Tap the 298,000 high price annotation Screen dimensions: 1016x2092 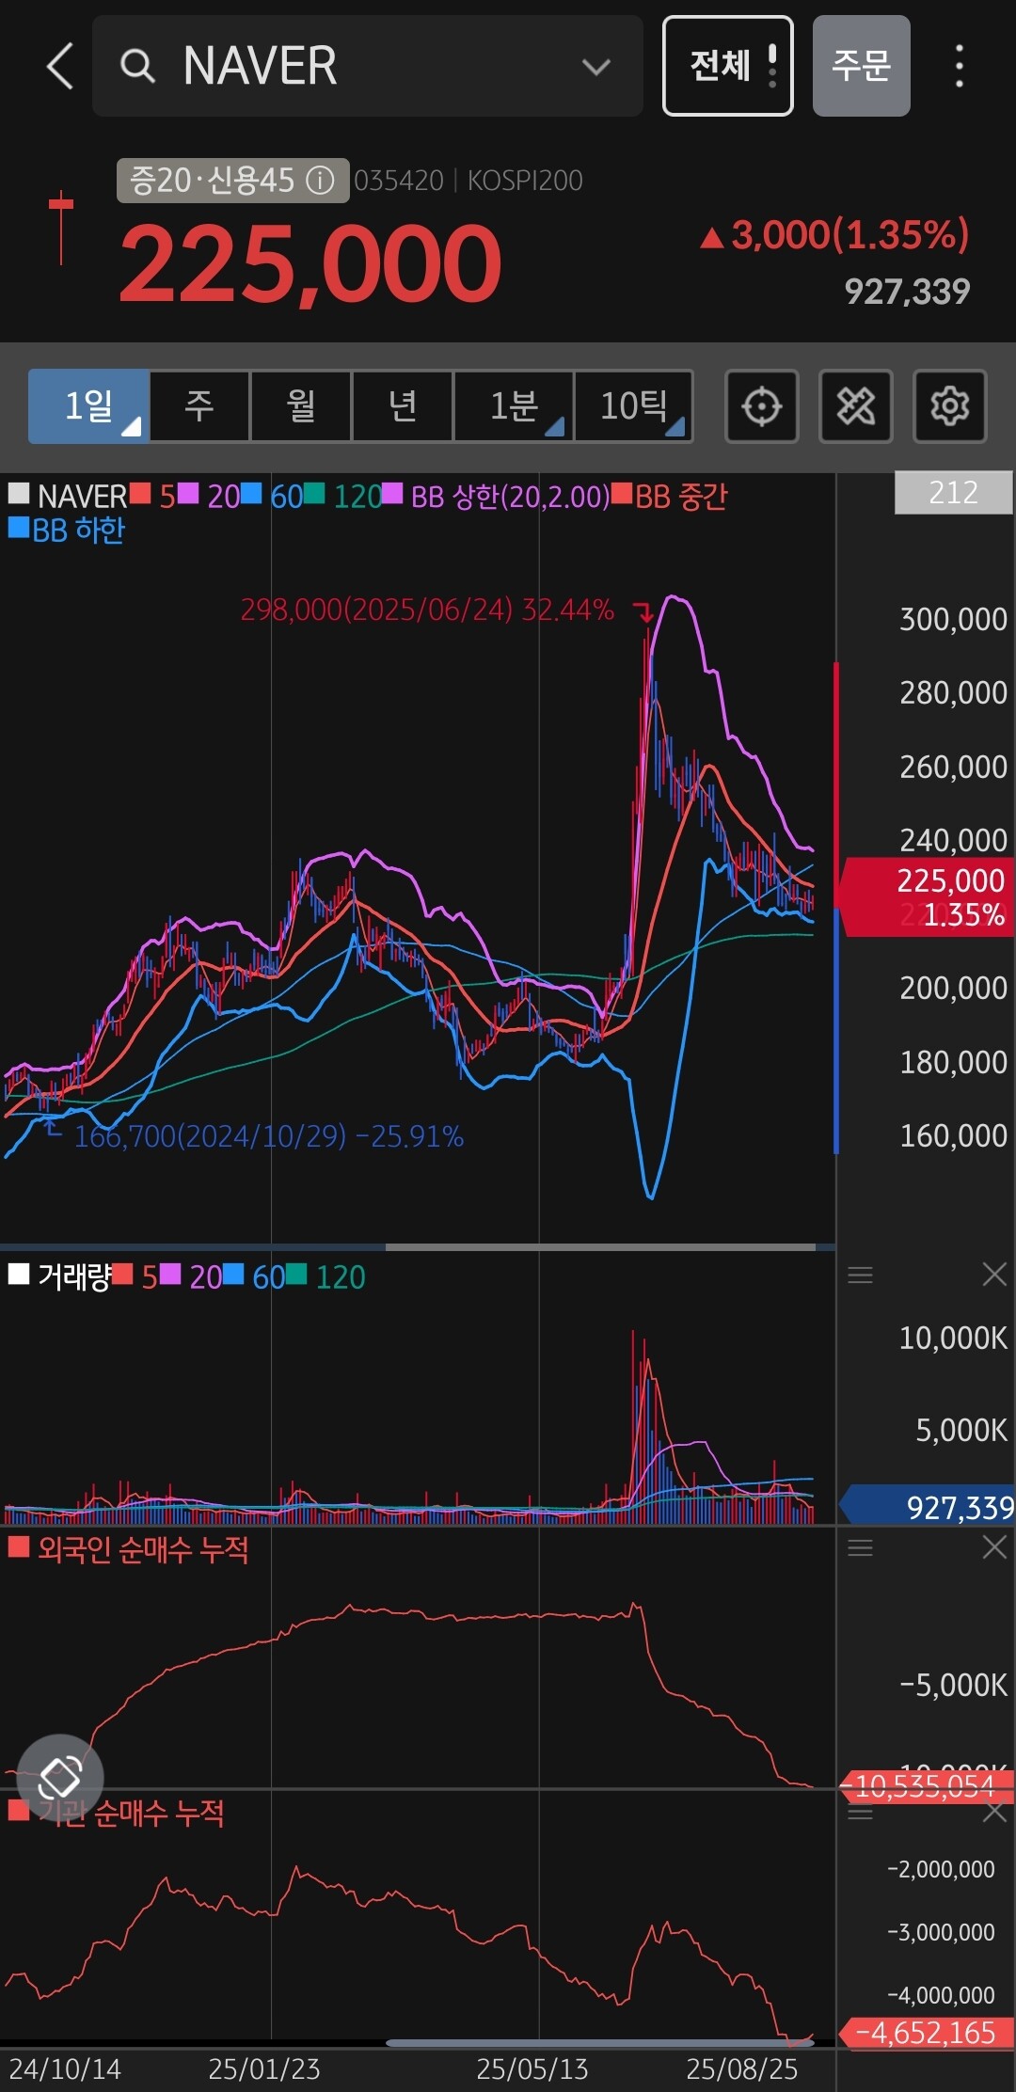(x=427, y=610)
